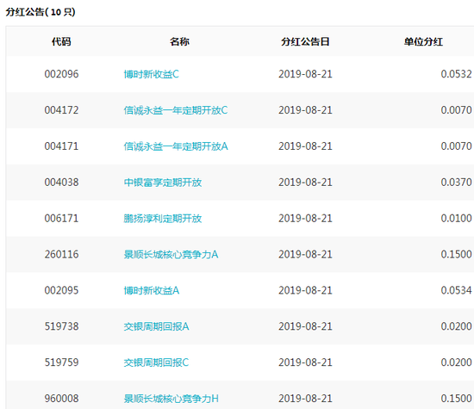Click dividend value 0.0100
The height and width of the screenshot is (409, 474).
coord(456,218)
